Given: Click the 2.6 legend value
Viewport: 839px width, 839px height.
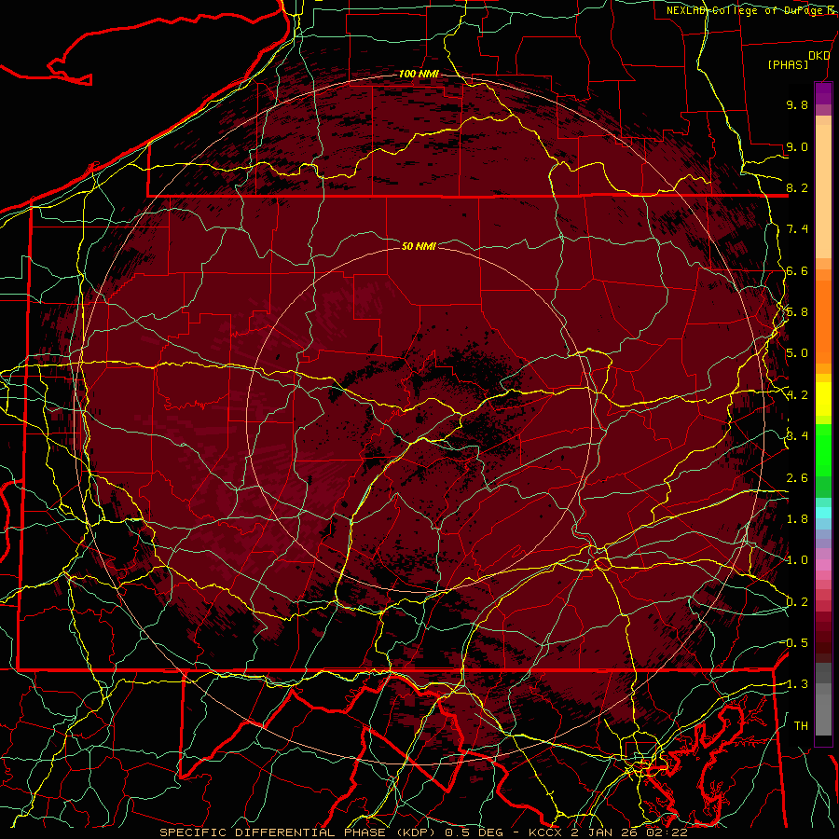Looking at the screenshot, I should (797, 478).
